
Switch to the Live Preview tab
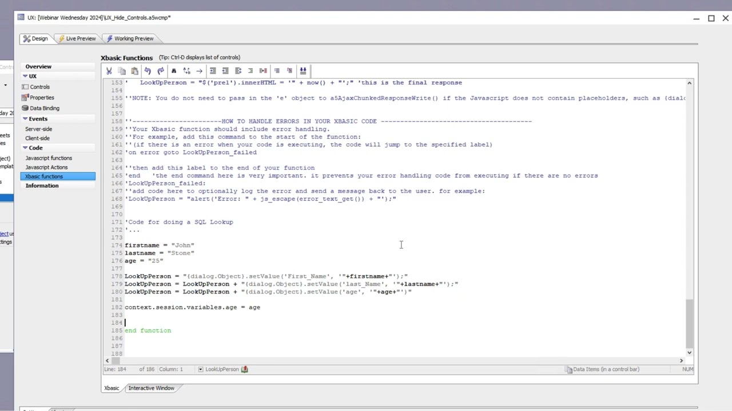point(77,39)
